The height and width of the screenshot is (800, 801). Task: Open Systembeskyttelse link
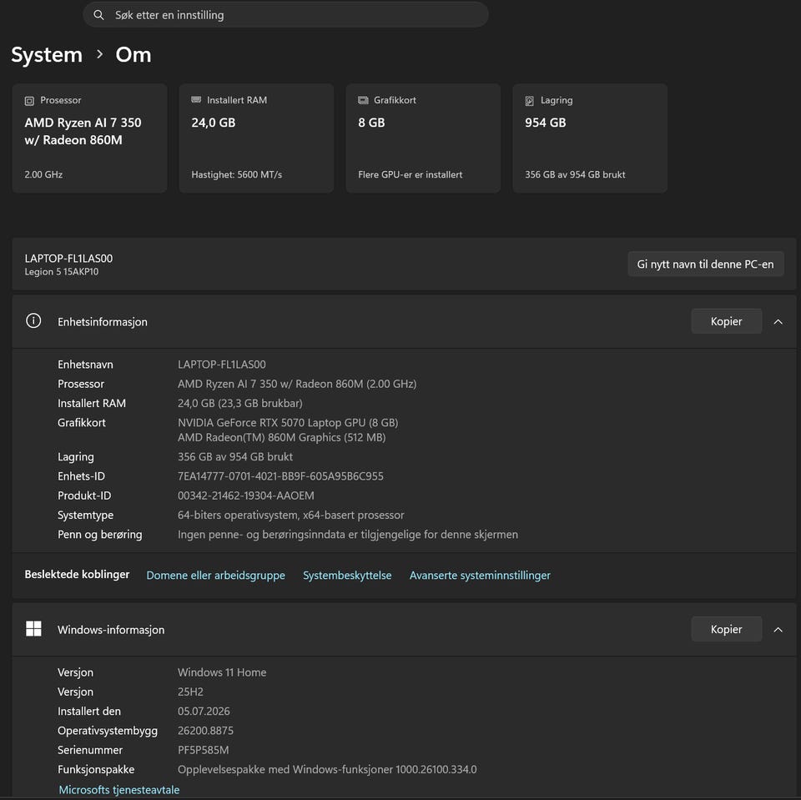[x=347, y=576]
